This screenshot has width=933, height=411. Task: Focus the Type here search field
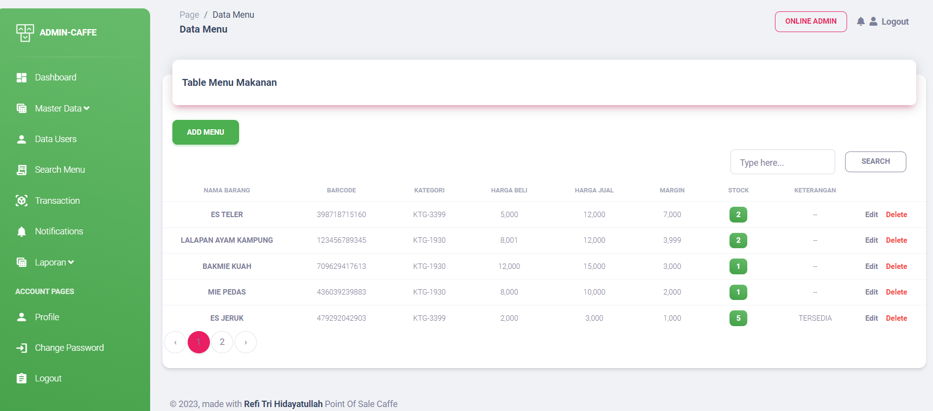782,162
